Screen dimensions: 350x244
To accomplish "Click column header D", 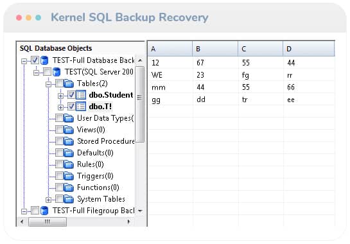I will [x=309, y=49].
